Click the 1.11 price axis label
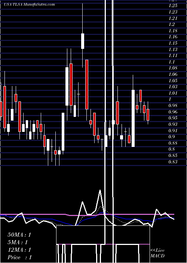This screenshot has height=263, width=187. 173,56
